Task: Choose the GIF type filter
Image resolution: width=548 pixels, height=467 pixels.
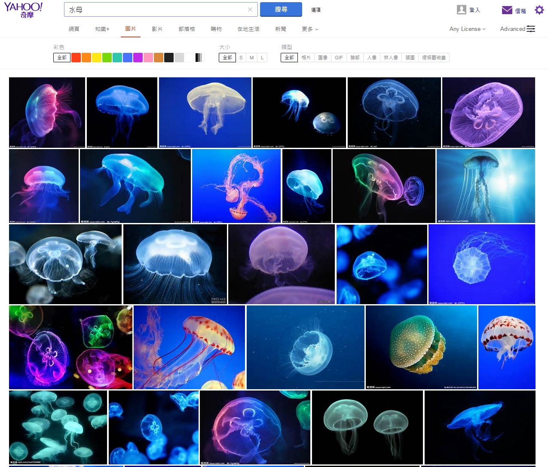Action: [x=339, y=58]
